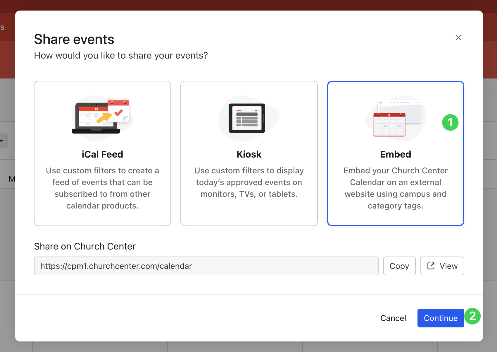Select the iCal Feed sharing option

coord(102,153)
